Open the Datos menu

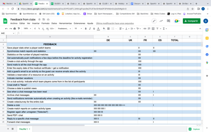(54, 23)
